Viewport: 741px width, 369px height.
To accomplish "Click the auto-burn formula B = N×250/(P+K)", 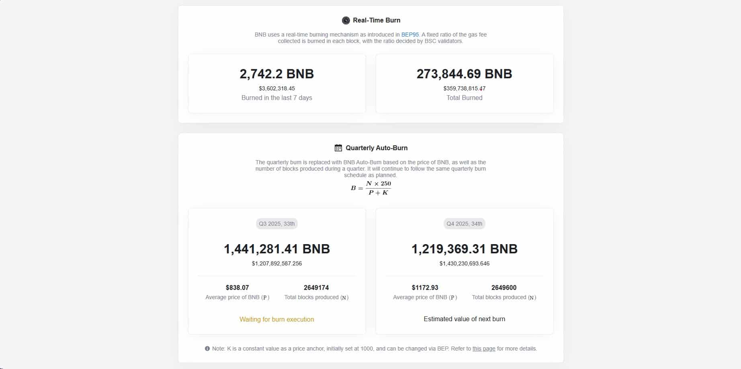I will tap(370, 188).
